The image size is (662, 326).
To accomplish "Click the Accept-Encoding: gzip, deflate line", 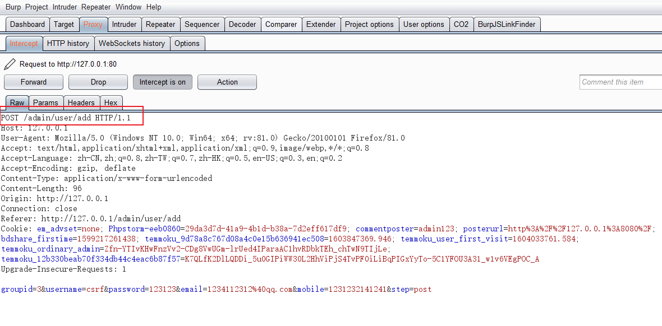I will coord(68,168).
